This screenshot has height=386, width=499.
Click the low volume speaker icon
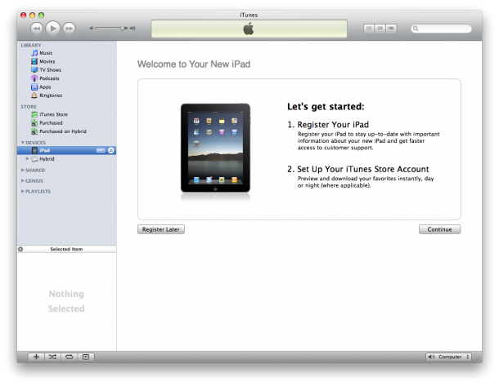[x=92, y=29]
